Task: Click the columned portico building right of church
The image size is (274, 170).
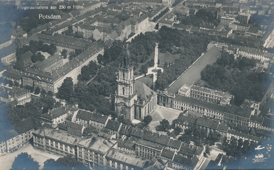Action: click(166, 100)
